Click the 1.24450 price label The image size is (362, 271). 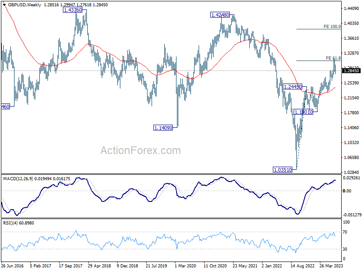(292, 87)
